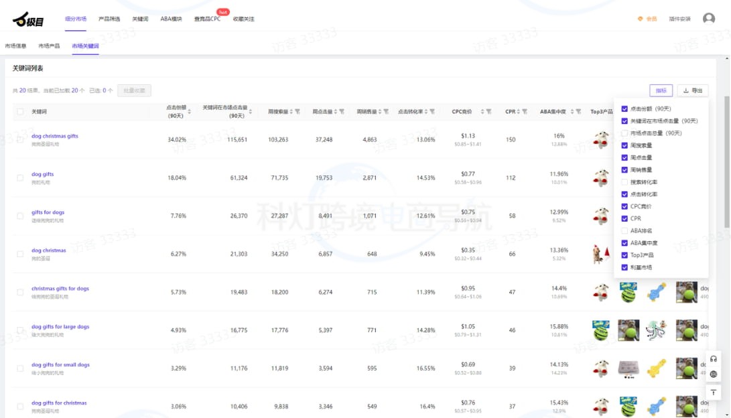The width and height of the screenshot is (731, 418).
Task: Uncheck the CPR column checkbox
Action: [x=624, y=218]
